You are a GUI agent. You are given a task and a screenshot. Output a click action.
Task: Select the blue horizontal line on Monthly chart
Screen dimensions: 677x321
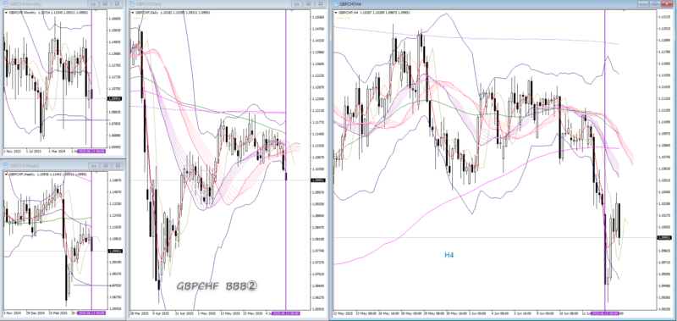coord(82,119)
